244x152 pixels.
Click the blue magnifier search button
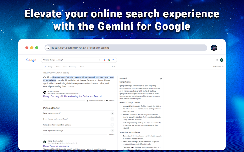click(x=113, y=60)
